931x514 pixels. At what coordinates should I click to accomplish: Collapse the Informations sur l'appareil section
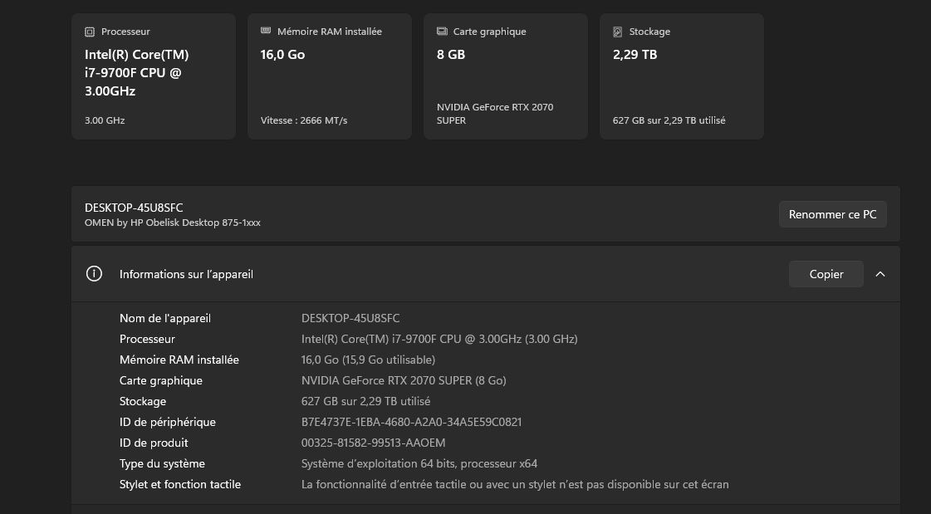880,274
